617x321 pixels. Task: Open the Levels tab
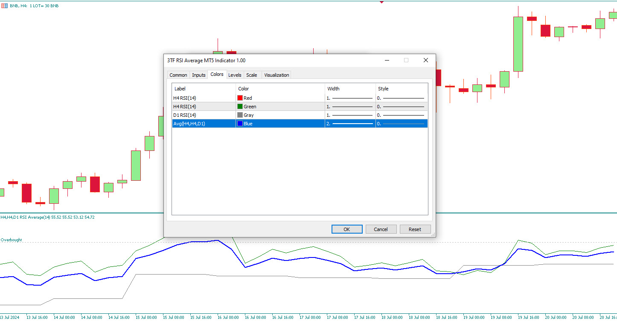click(x=235, y=75)
